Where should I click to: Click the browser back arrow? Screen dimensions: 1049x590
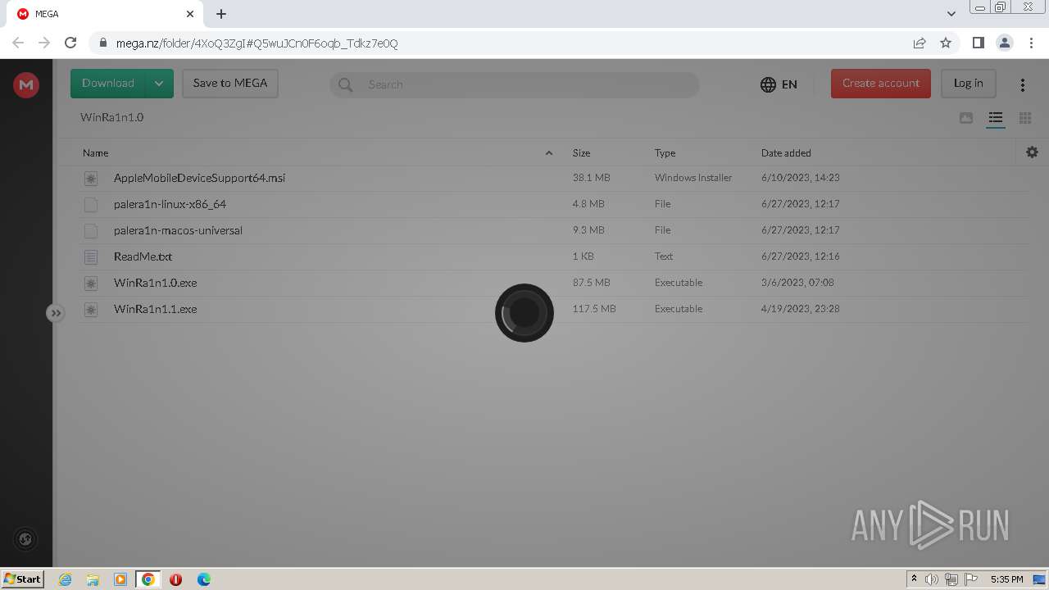(18, 43)
